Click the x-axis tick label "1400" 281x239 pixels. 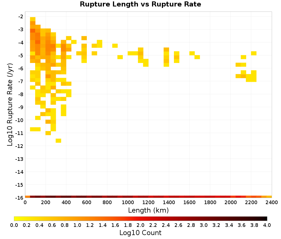point(169,203)
